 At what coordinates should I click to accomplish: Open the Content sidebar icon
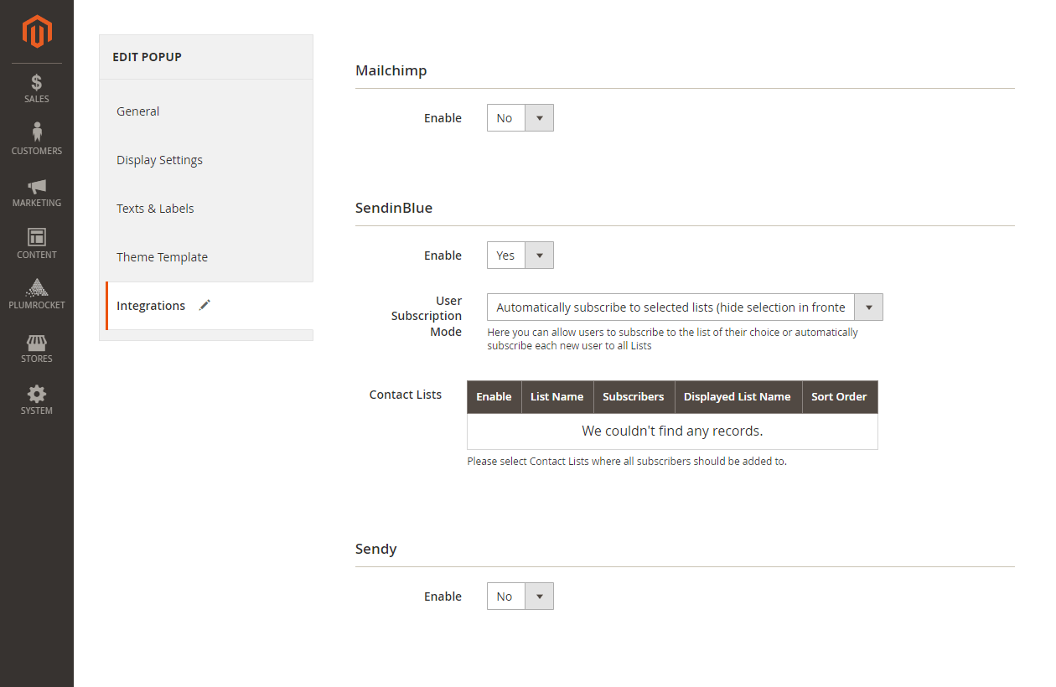point(37,238)
